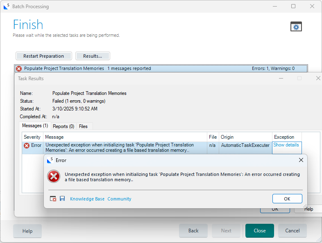Click the Restart Preparation button
Image resolution: width=322 pixels, height=243 pixels.
[44, 56]
